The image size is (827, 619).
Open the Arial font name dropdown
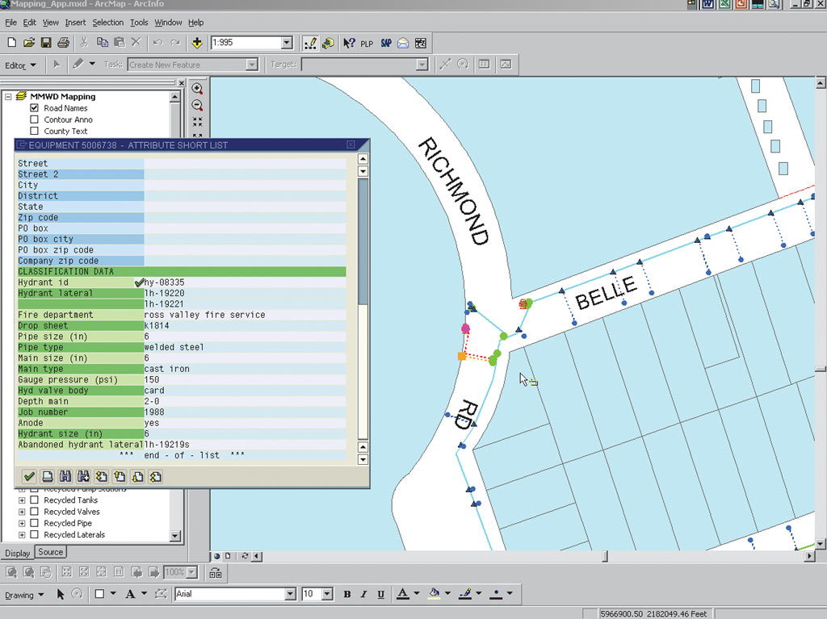pos(290,594)
